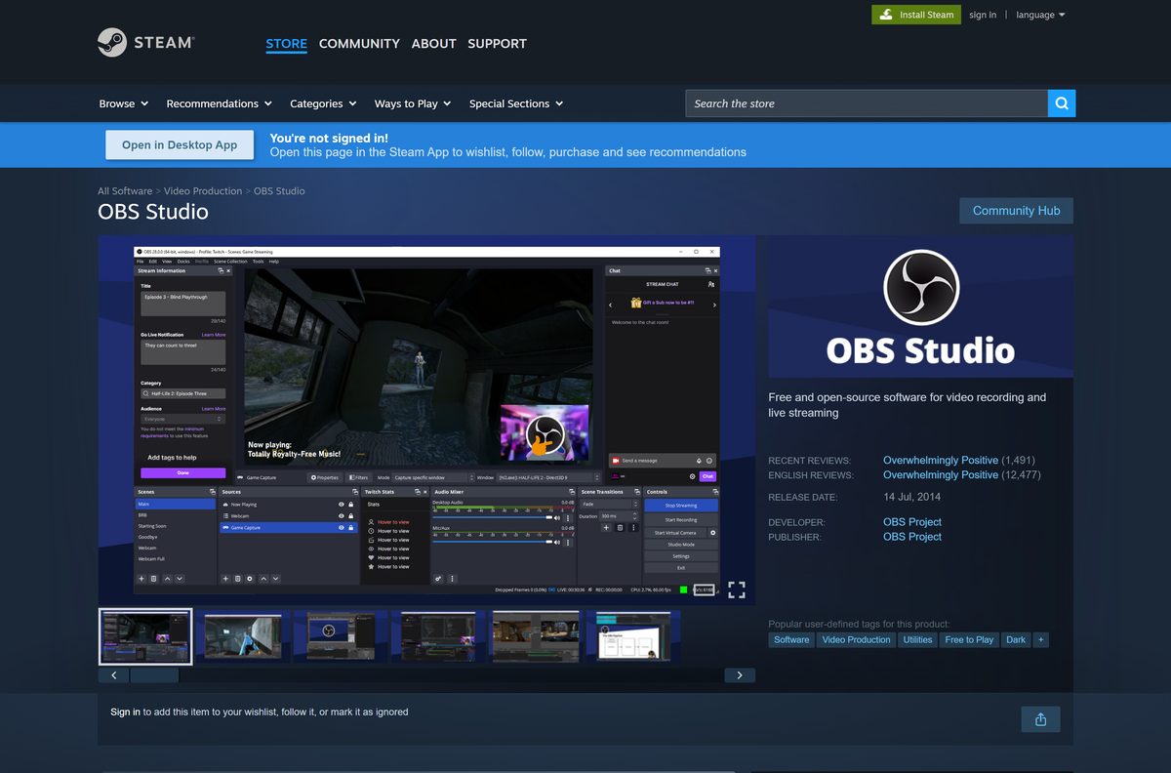Open recent reviews Overwhelmingly Positive link
1171x773 pixels.
(x=941, y=460)
